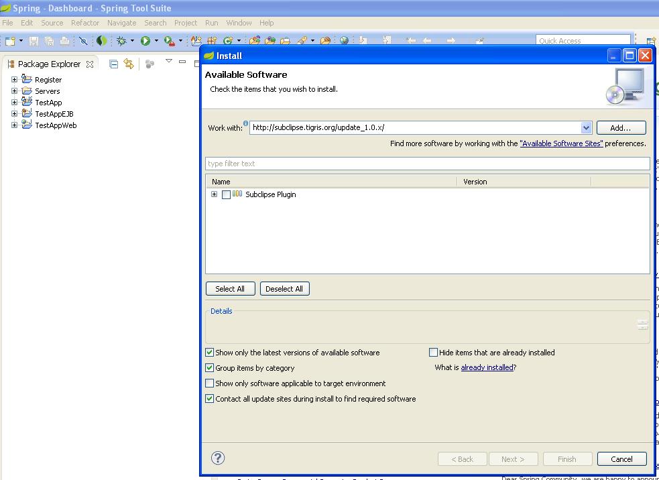Launch the Debug toolbar icon
This screenshot has height=480, width=659.
pyautogui.click(x=121, y=40)
